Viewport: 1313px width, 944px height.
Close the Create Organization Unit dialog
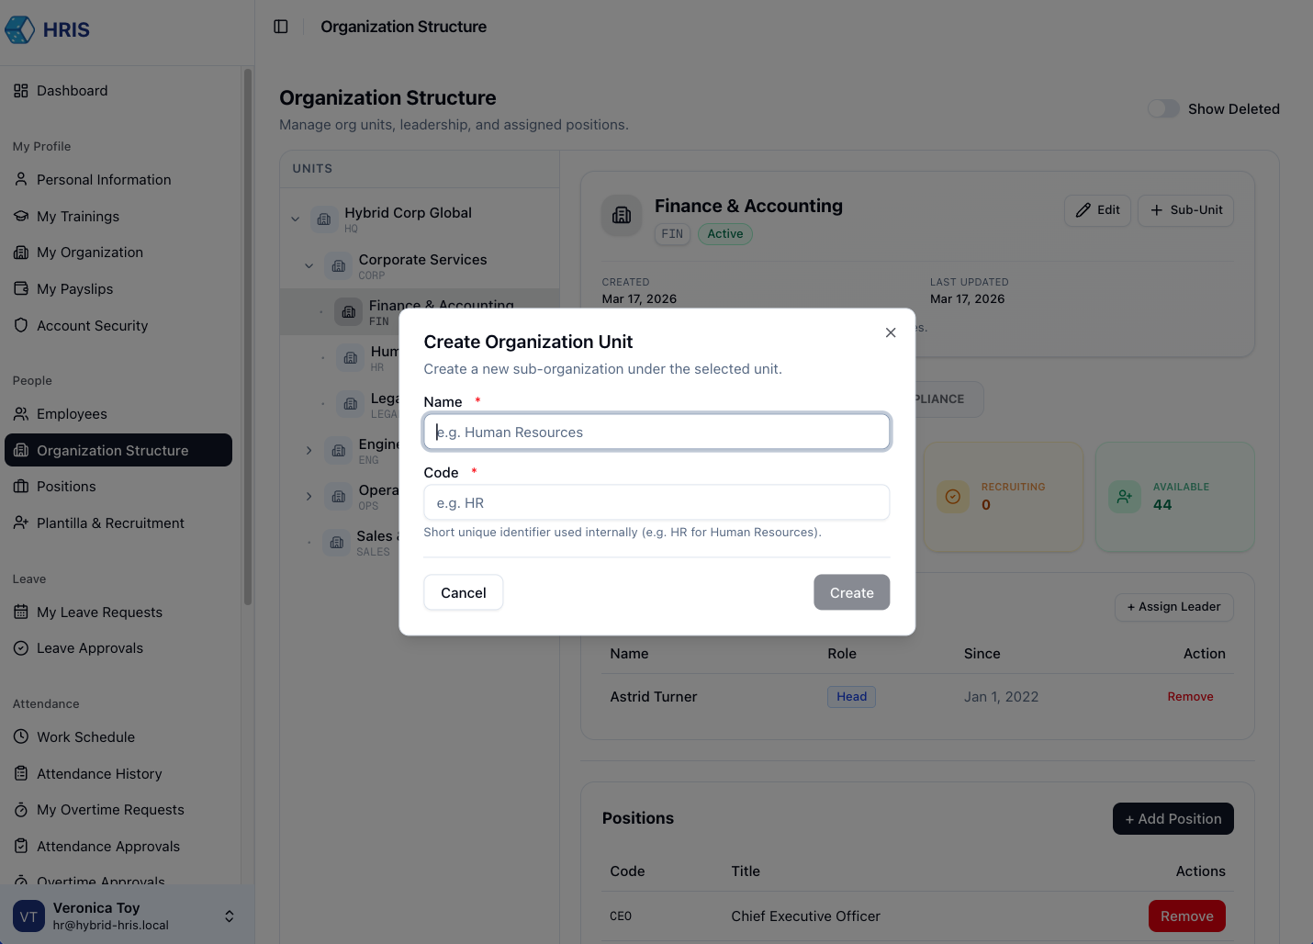[x=891, y=332]
